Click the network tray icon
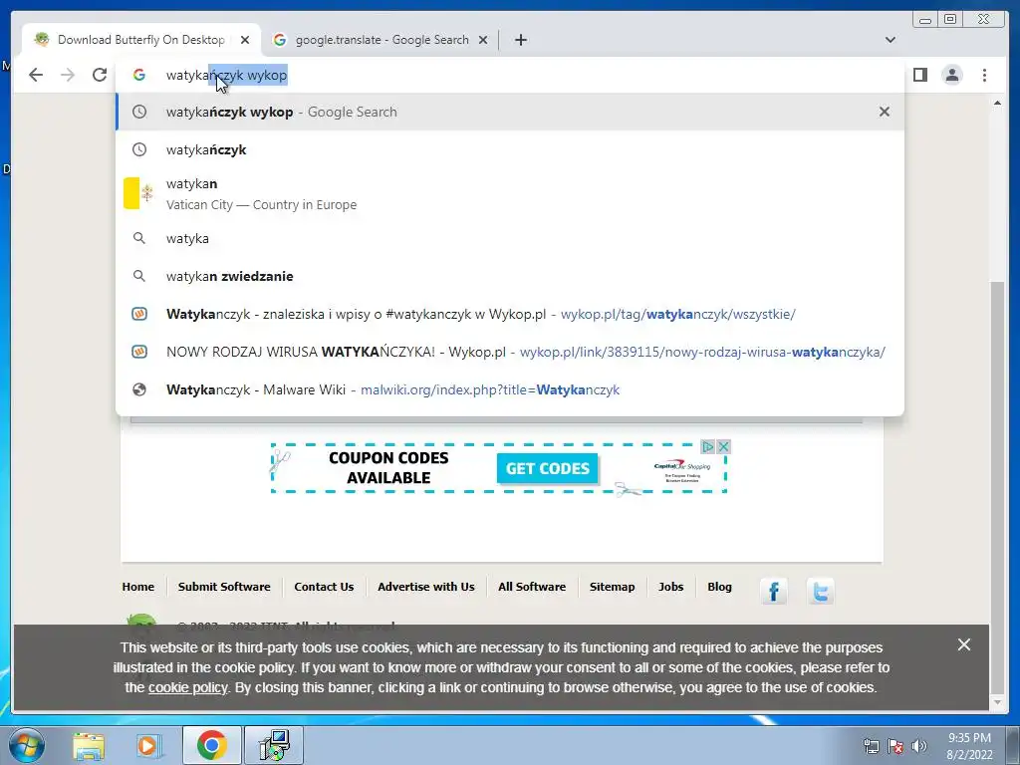 pyautogui.click(x=871, y=746)
